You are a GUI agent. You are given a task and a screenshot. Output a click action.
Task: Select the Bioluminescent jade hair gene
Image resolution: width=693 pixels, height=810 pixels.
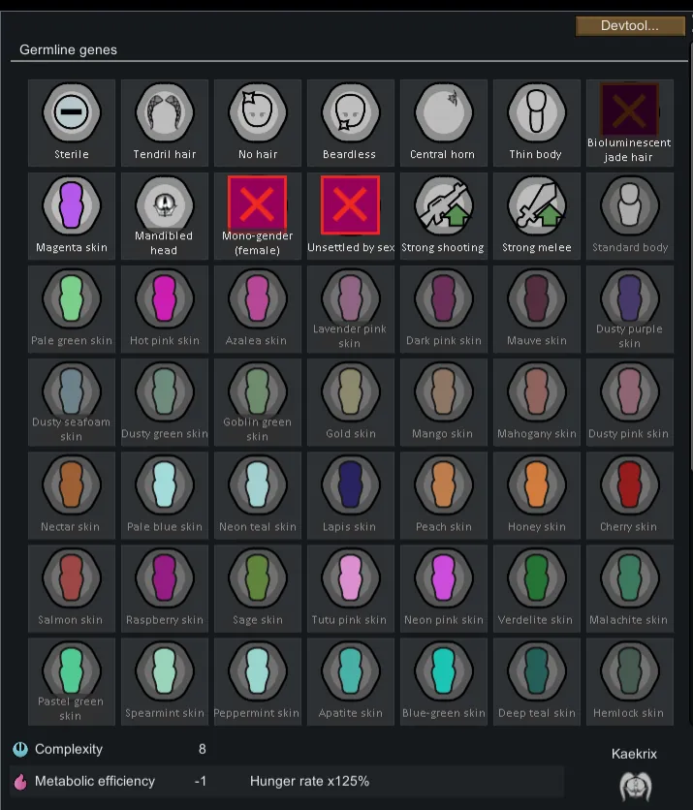629,123
